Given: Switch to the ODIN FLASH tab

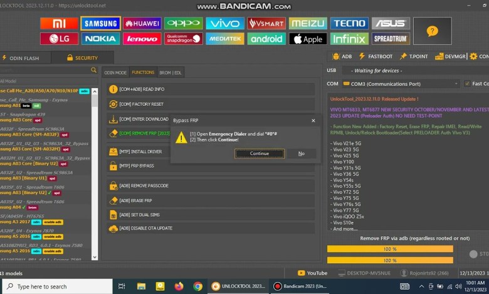Looking at the screenshot, I should [23, 58].
